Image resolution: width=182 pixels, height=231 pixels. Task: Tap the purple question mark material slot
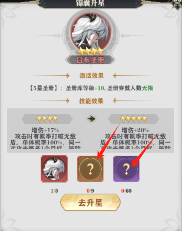(126, 169)
